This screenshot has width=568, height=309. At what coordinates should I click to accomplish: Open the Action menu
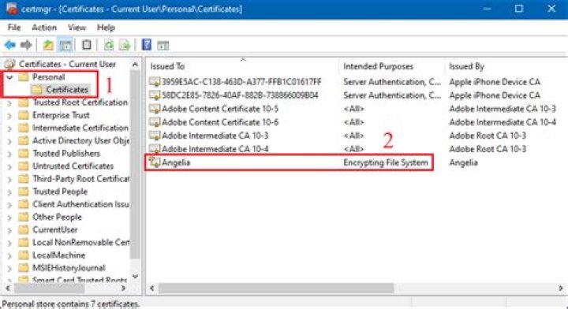pos(44,28)
